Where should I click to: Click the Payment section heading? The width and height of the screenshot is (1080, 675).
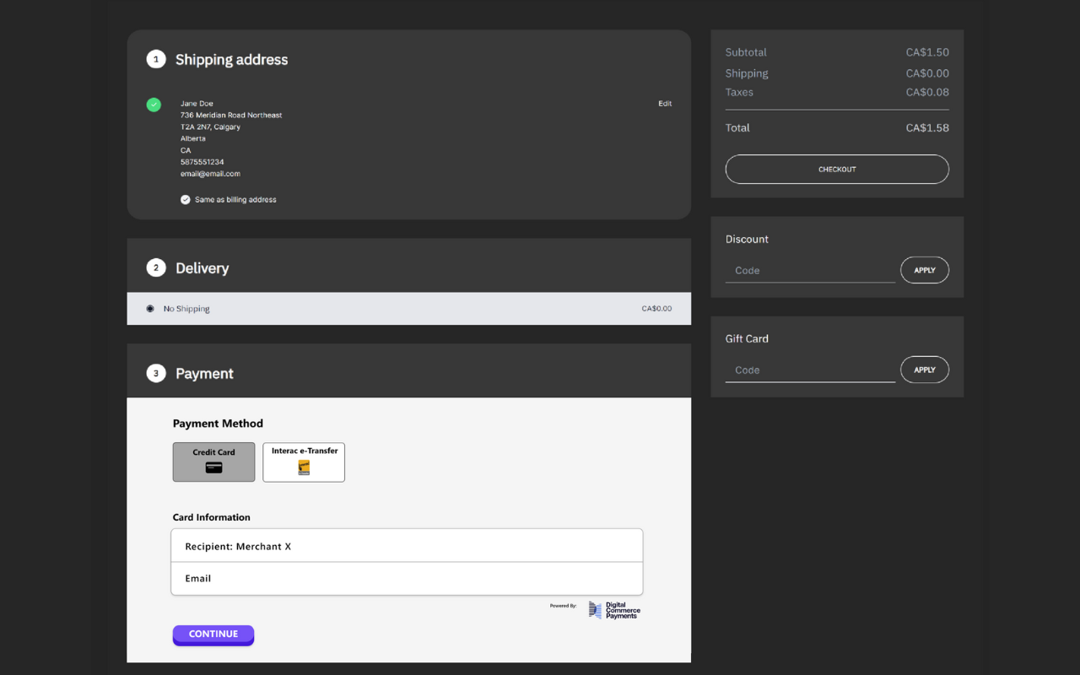pos(204,374)
